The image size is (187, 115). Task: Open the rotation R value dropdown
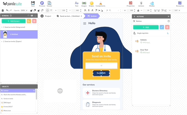coord(179,11)
